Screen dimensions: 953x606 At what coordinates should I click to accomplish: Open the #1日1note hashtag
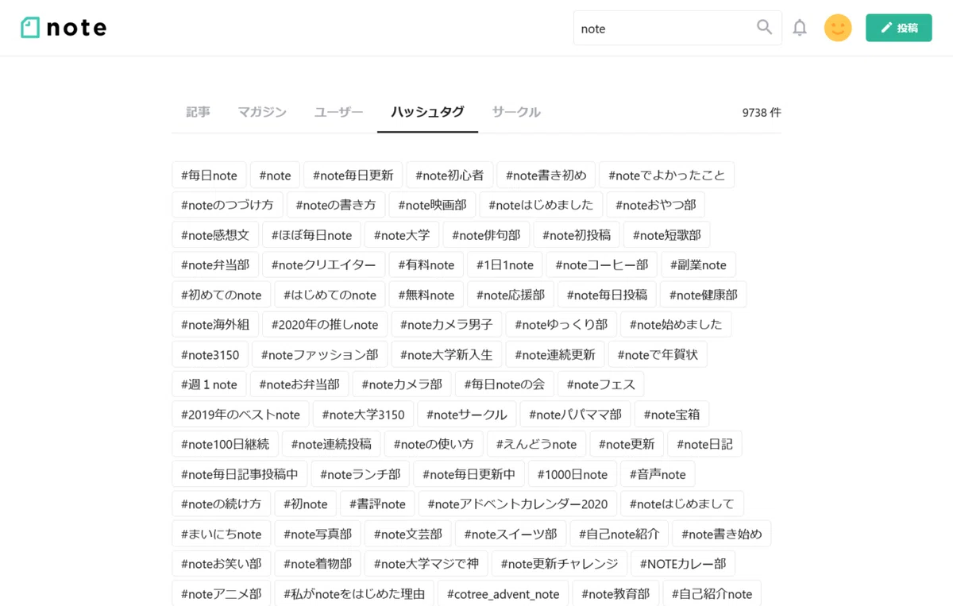click(x=505, y=264)
